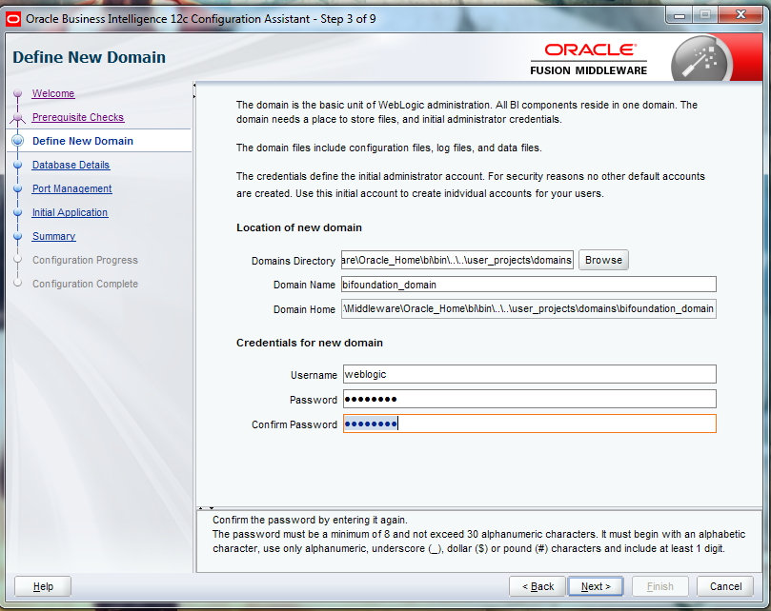771x611 pixels.
Task: Click the Domains Directory path field
Action: click(457, 260)
